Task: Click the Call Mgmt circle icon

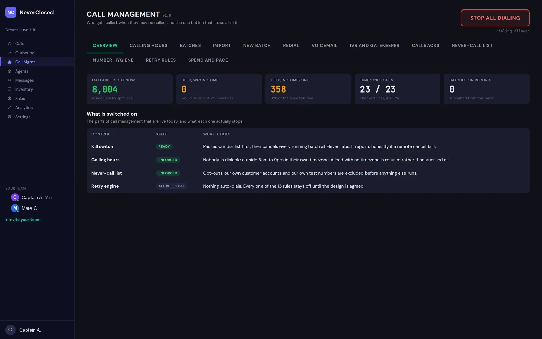Action: pos(9,62)
